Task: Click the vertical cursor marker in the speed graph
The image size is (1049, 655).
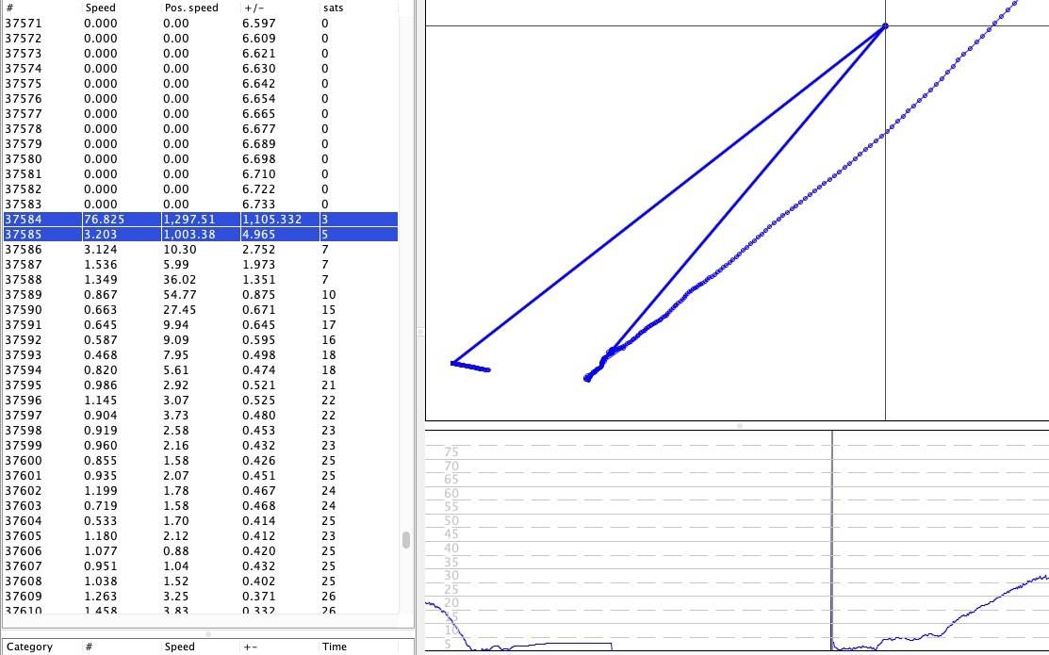Action: (x=832, y=537)
